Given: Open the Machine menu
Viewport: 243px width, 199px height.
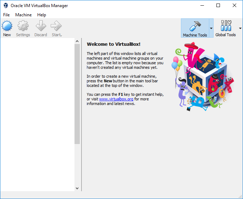Looking at the screenshot, I should tap(23, 15).
